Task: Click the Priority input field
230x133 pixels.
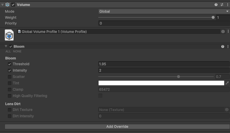Action: point(164,23)
